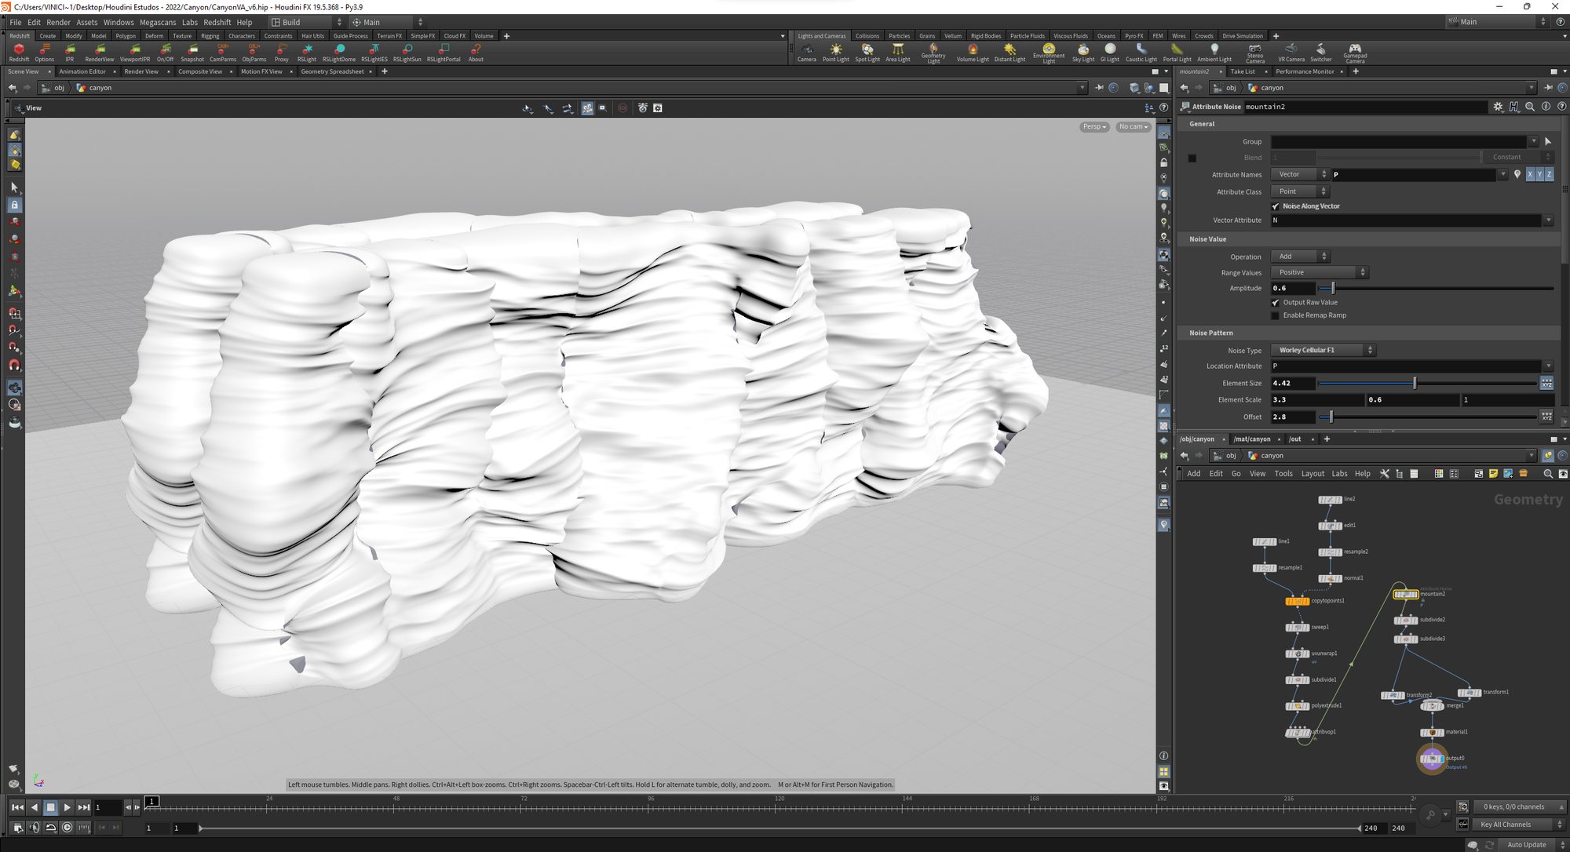The image size is (1570, 852).
Task: Switch to the Geometry Spreadsheet tab
Action: click(x=332, y=71)
